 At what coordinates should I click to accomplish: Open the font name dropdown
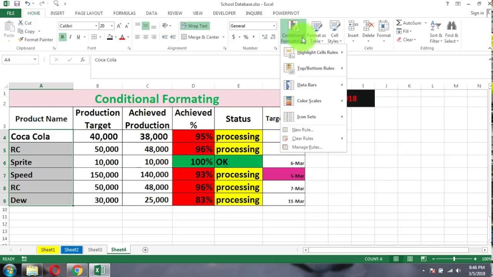point(96,26)
